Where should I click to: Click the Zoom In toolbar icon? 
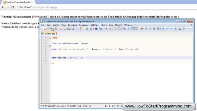[106, 29]
